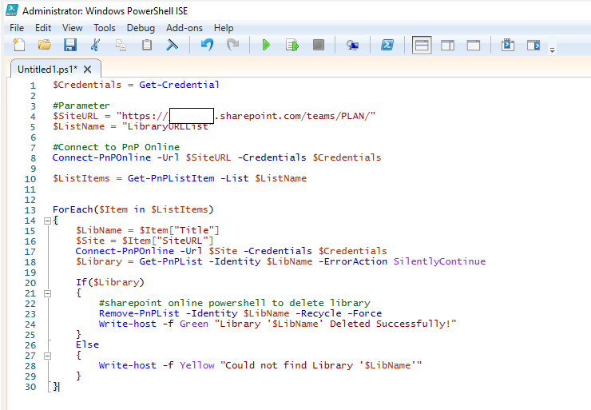Click Green color argument on line 24
Image resolution: width=591 pixels, height=410 pixels.
194,324
